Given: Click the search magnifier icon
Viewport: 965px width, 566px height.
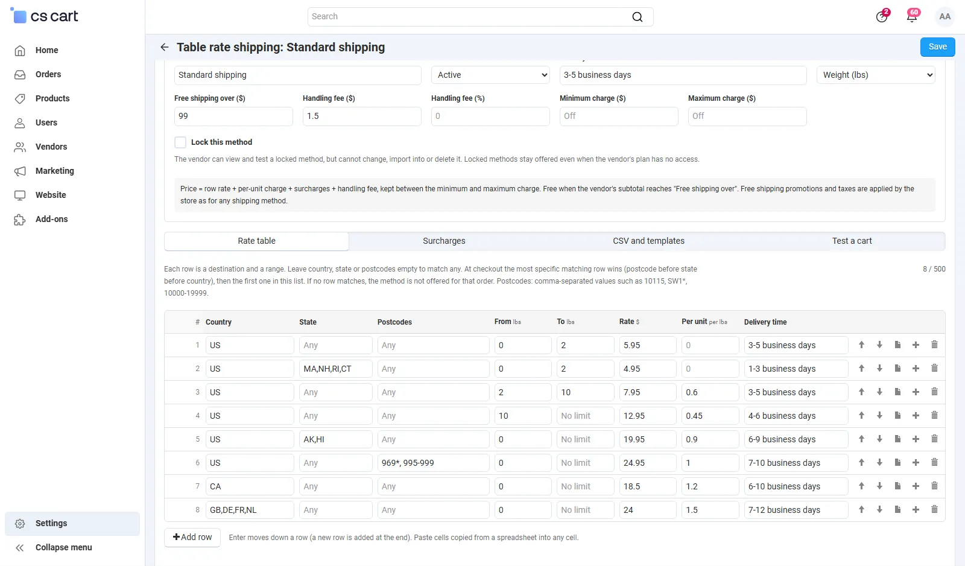Looking at the screenshot, I should 637,17.
